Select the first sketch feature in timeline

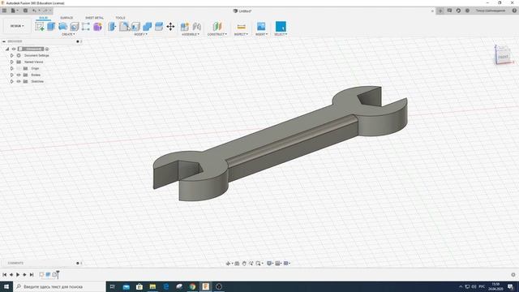pyautogui.click(x=41, y=274)
